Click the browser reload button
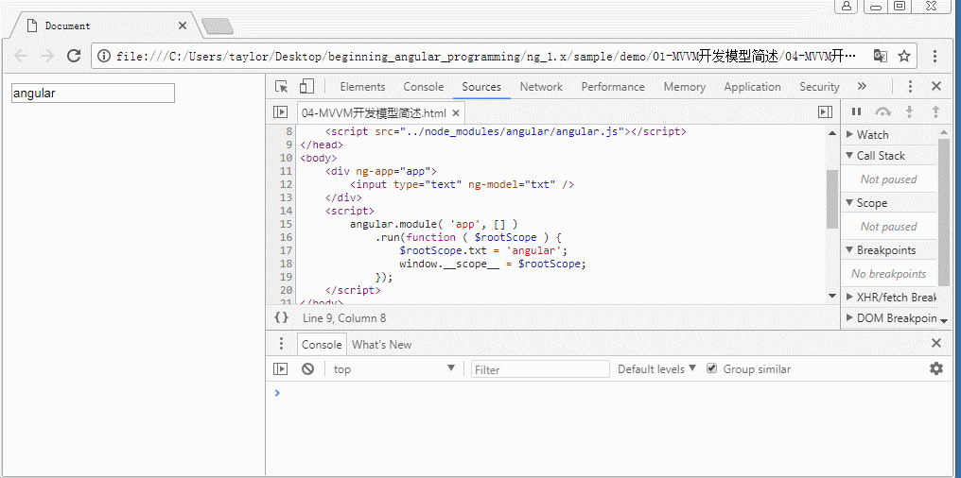The image size is (961, 478). (74, 56)
